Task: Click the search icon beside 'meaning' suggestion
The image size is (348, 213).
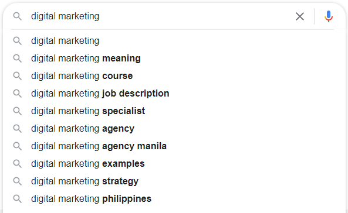Action: [17, 59]
